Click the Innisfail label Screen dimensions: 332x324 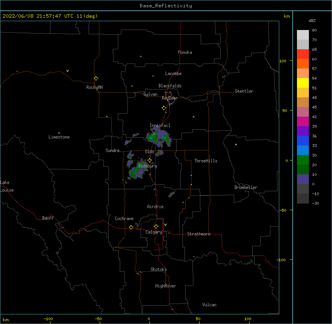point(160,125)
